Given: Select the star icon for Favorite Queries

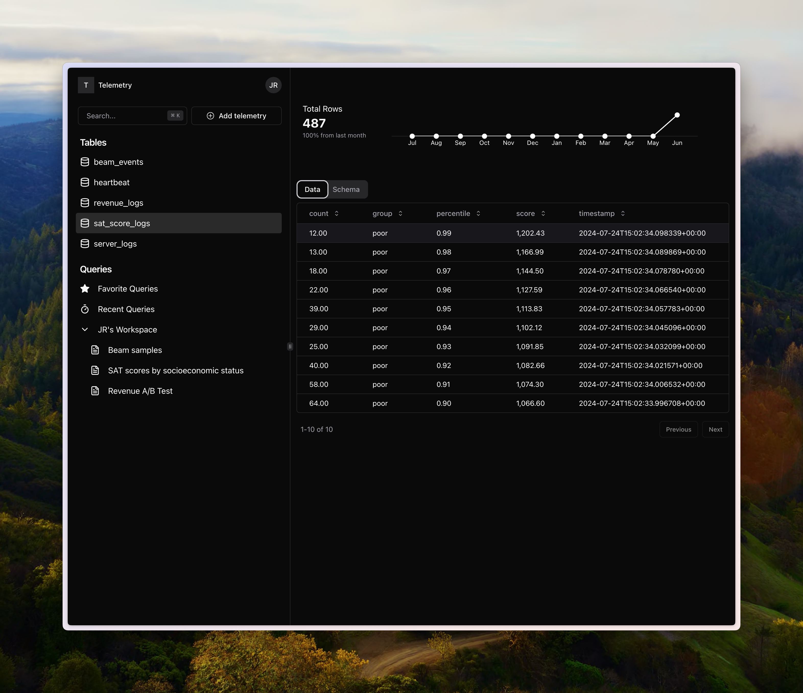Looking at the screenshot, I should tap(85, 288).
